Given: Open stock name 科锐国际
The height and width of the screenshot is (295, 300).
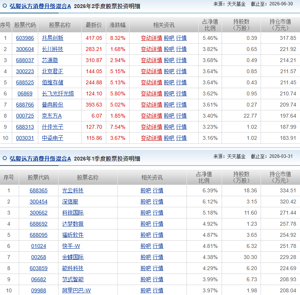Looking at the screenshot, I should (73, 213).
